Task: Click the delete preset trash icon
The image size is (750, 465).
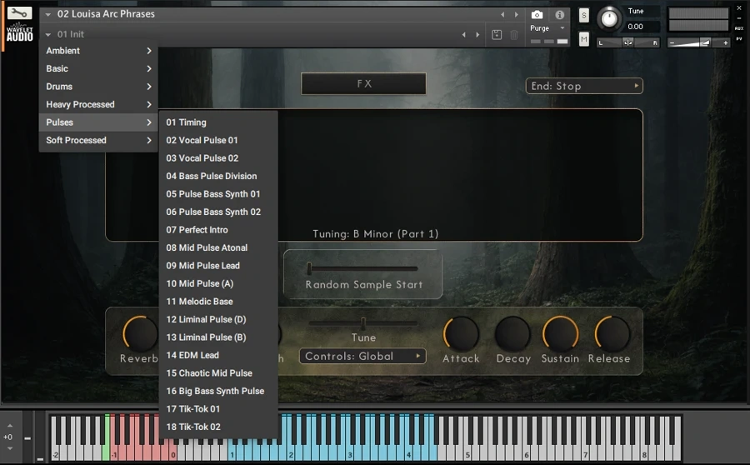Action: pos(514,34)
